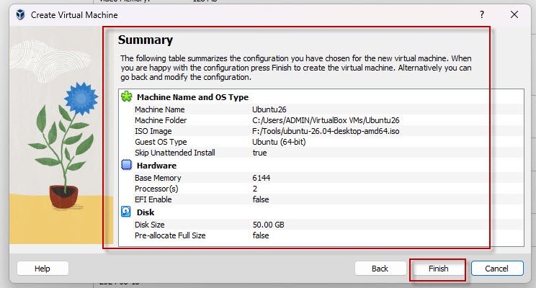Click the Create Virtual Machine window title

(x=74, y=14)
